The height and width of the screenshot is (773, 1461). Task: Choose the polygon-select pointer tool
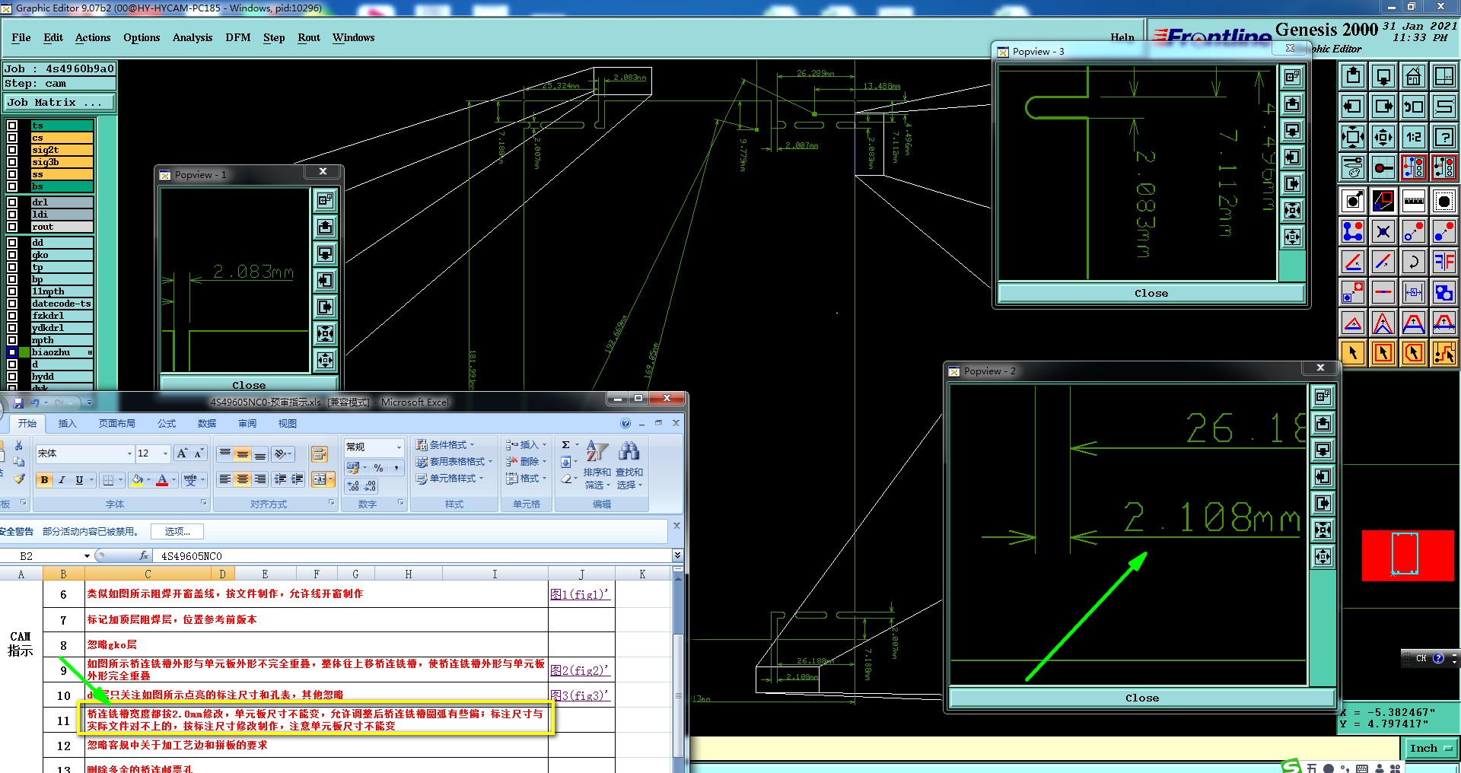[x=1414, y=353]
